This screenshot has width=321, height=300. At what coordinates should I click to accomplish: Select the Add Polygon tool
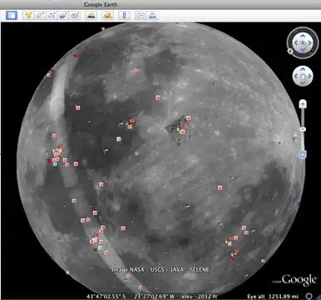coord(40,15)
